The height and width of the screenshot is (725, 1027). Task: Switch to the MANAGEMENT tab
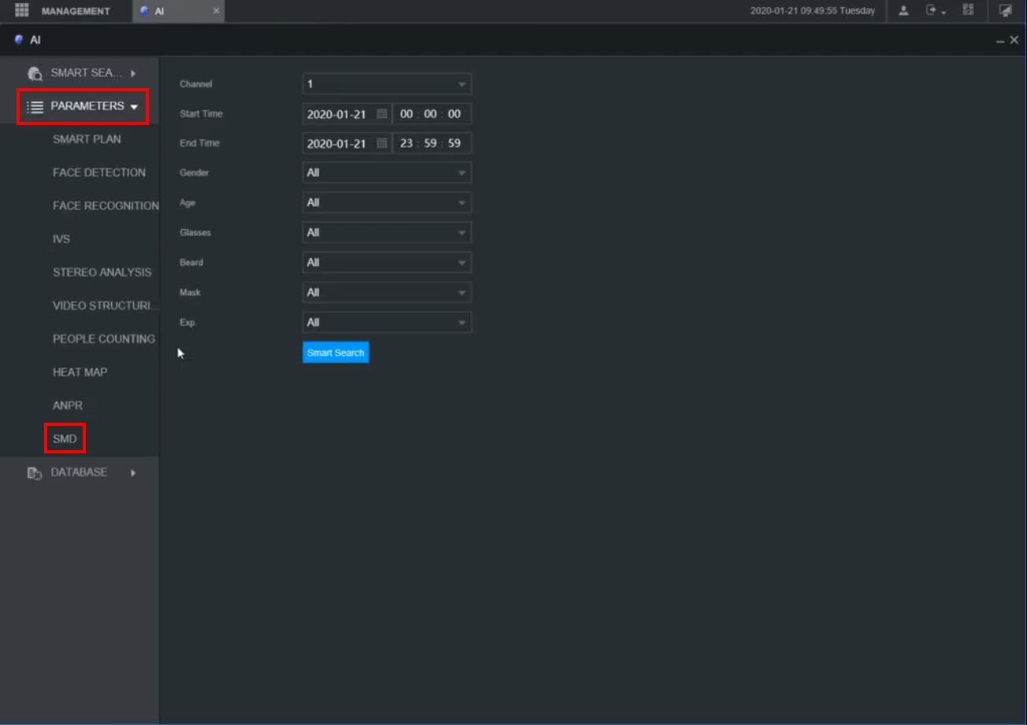76,11
